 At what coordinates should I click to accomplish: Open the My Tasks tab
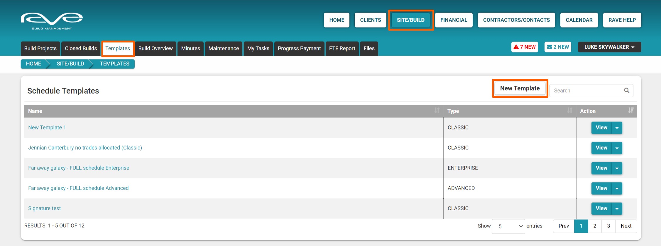click(x=258, y=48)
